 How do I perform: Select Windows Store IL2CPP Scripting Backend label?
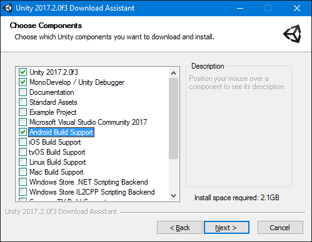pyautogui.click(x=92, y=192)
